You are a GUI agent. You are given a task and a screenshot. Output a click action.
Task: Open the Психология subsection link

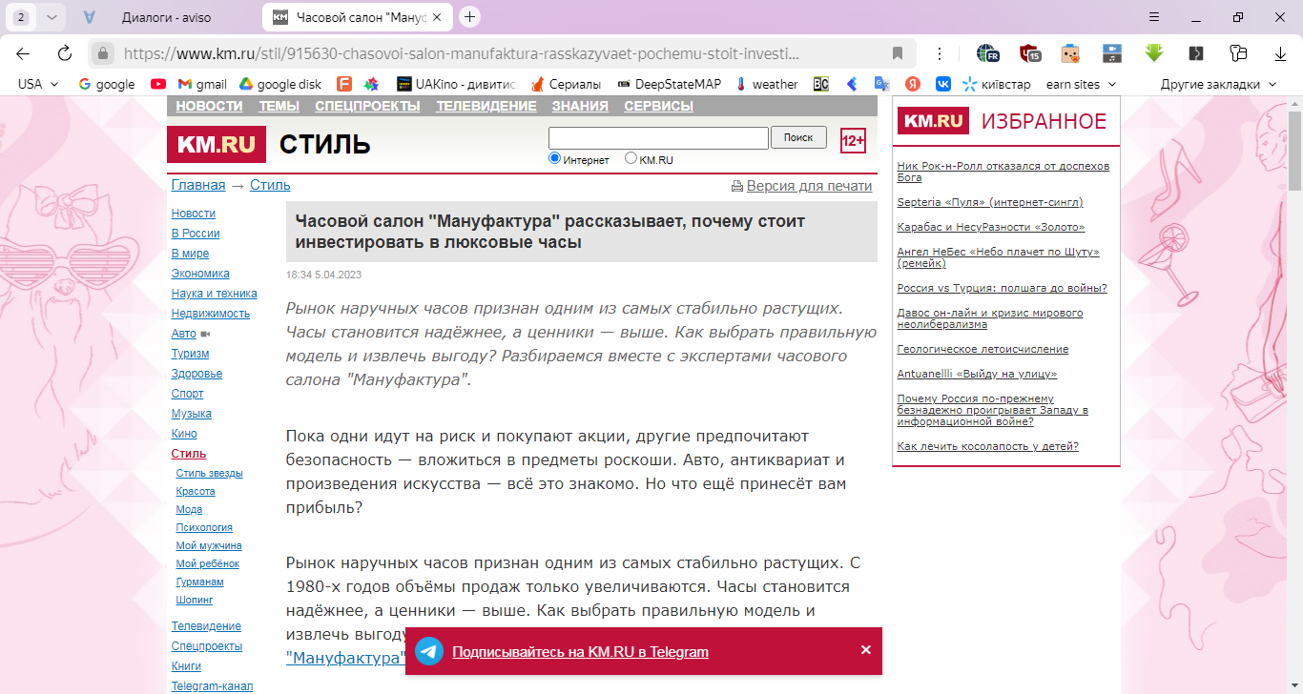(204, 527)
